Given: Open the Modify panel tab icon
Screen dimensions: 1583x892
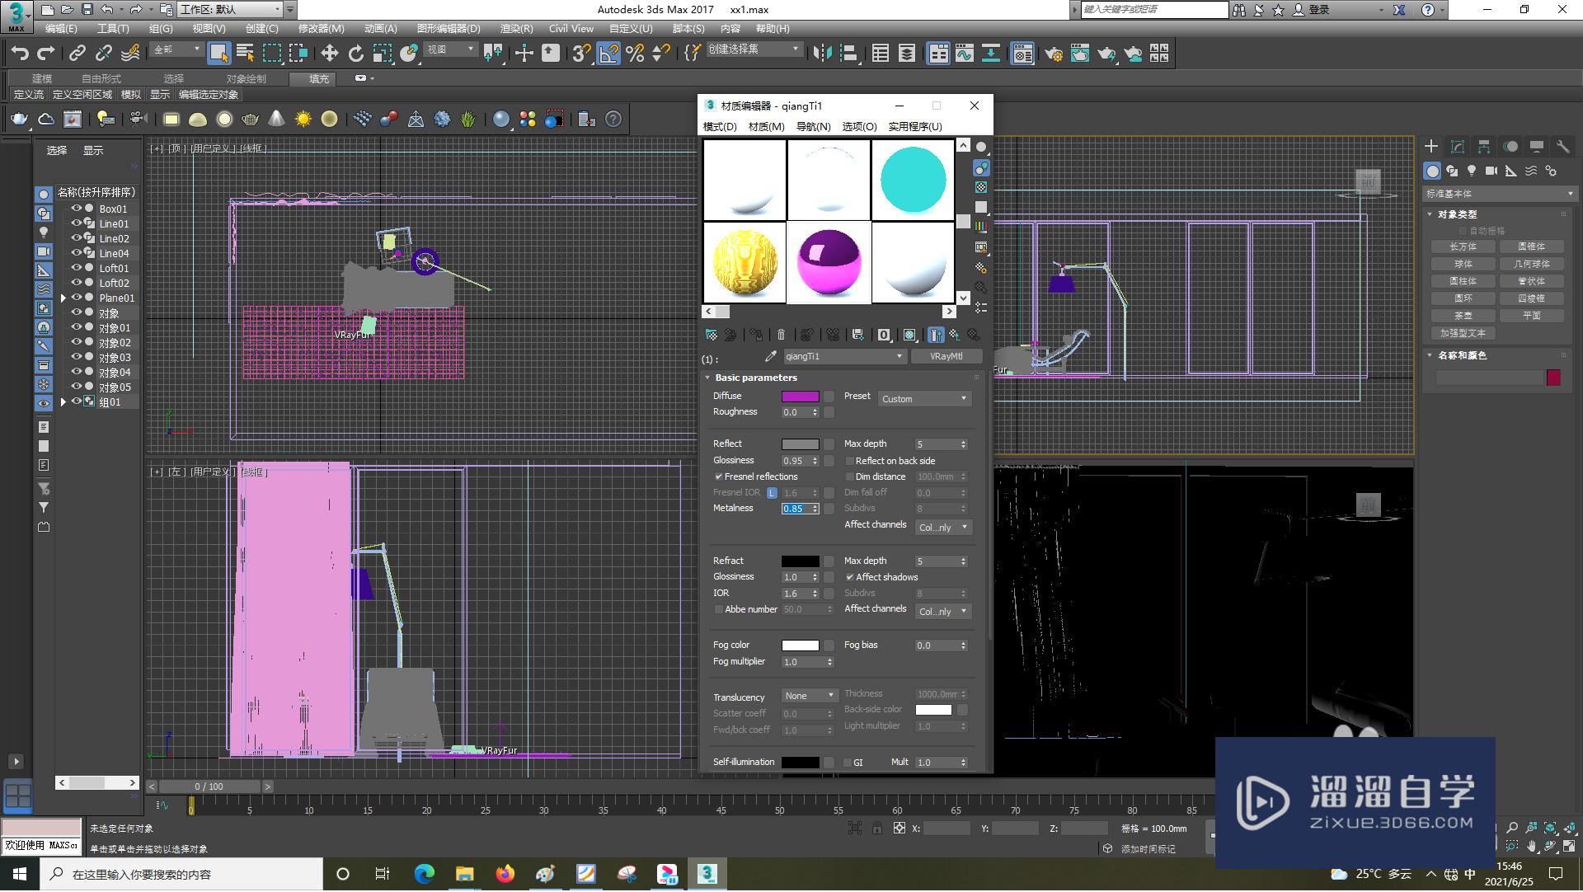Looking at the screenshot, I should pyautogui.click(x=1458, y=147).
